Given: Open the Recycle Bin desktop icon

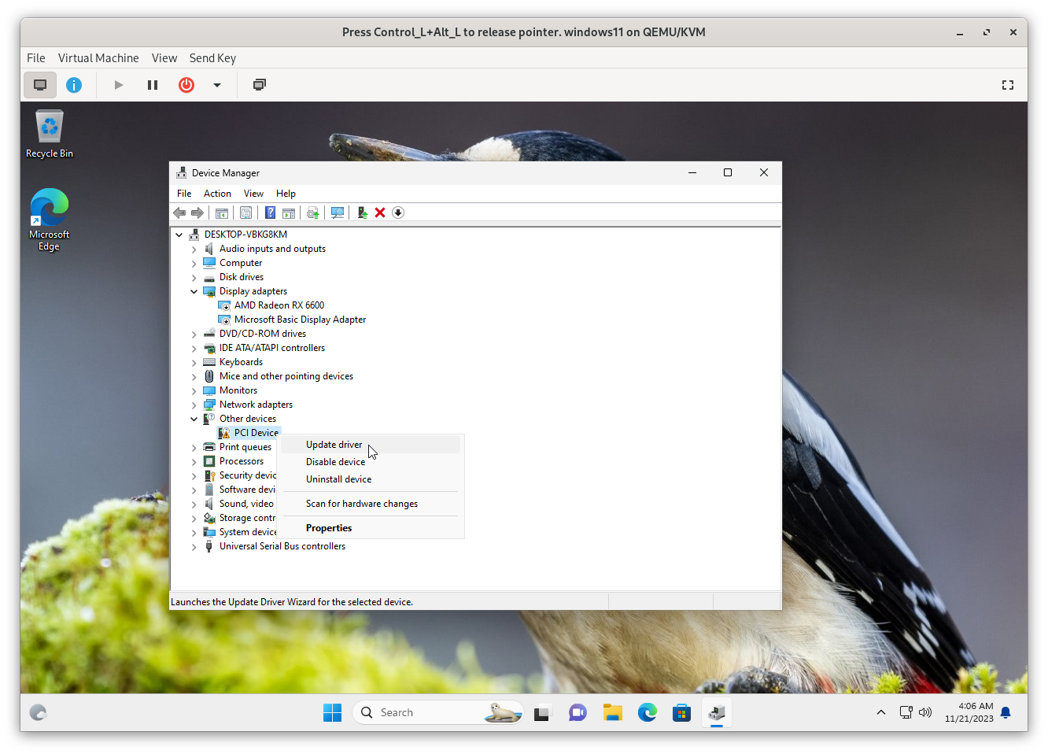Looking at the screenshot, I should click(49, 135).
